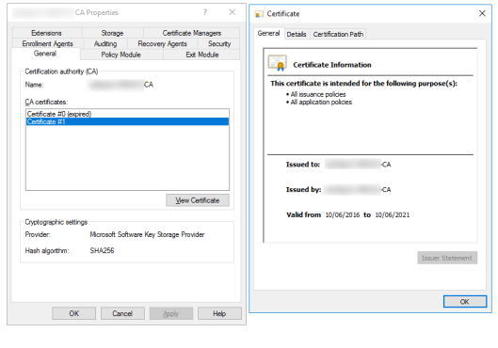Viewport: 498px width, 348px height.
Task: Click the View Certificate button
Action: coord(198,200)
